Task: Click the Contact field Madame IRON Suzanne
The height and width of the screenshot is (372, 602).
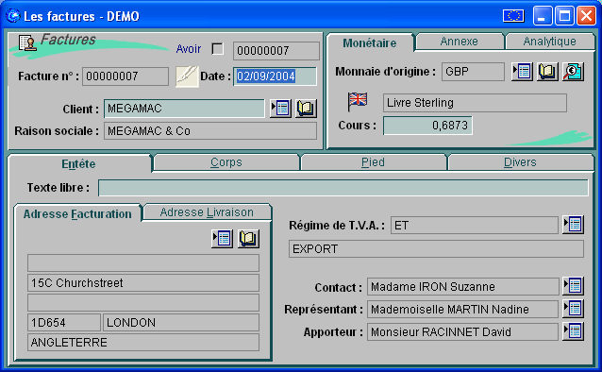Action: (463, 286)
